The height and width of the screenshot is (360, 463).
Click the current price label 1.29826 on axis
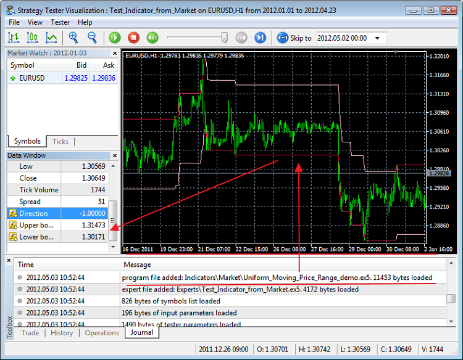[439, 173]
